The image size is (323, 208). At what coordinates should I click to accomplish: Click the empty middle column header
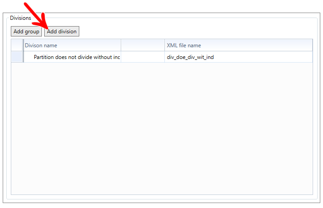[143, 45]
